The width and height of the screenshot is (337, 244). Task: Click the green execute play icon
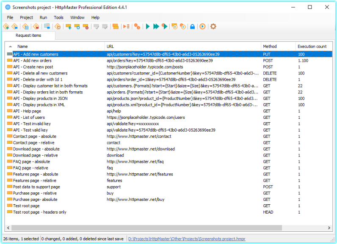(148, 27)
